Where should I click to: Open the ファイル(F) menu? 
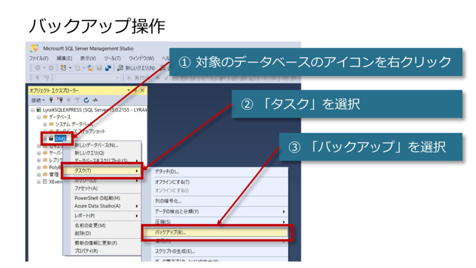pos(39,58)
